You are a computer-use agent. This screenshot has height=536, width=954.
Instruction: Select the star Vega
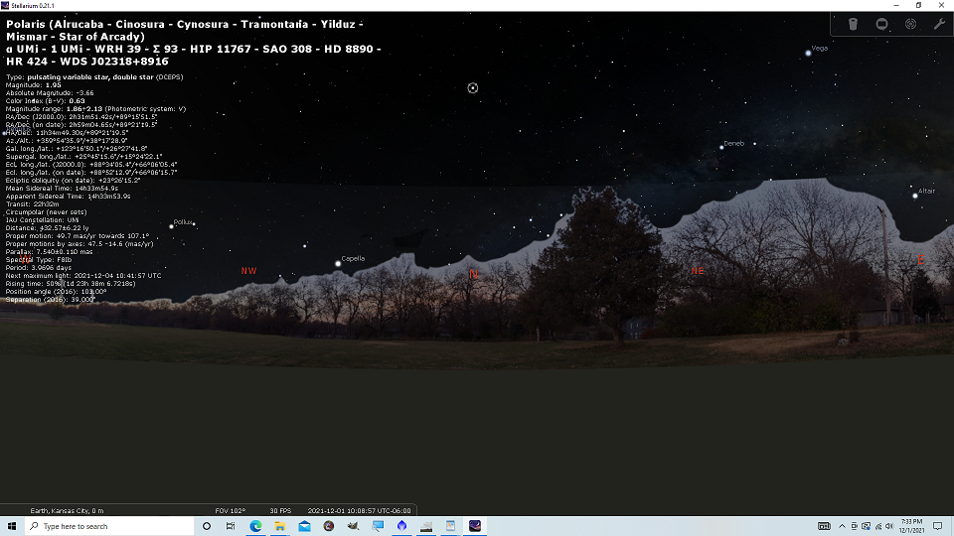808,53
